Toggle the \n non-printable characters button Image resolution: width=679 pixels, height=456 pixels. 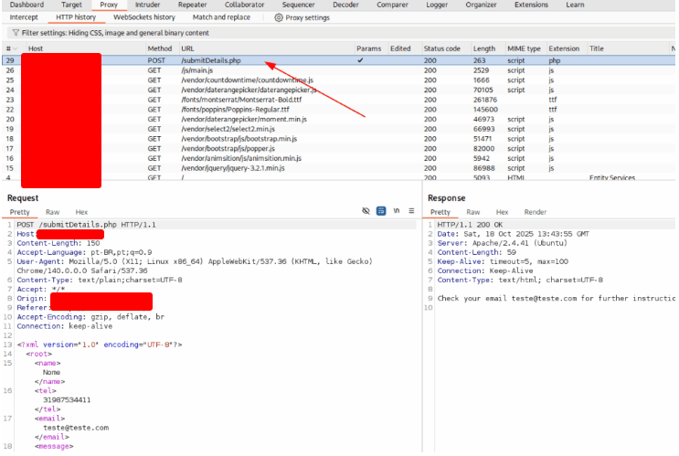397,211
